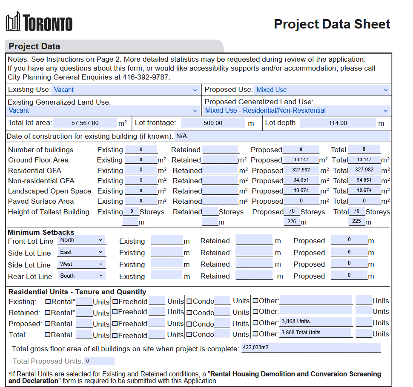This screenshot has height=387, width=413.
Task: Tick the Proposed Condo checkbox
Action: coord(189,324)
